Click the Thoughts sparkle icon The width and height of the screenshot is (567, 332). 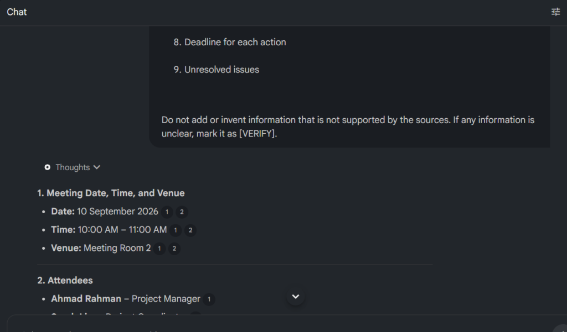click(48, 167)
